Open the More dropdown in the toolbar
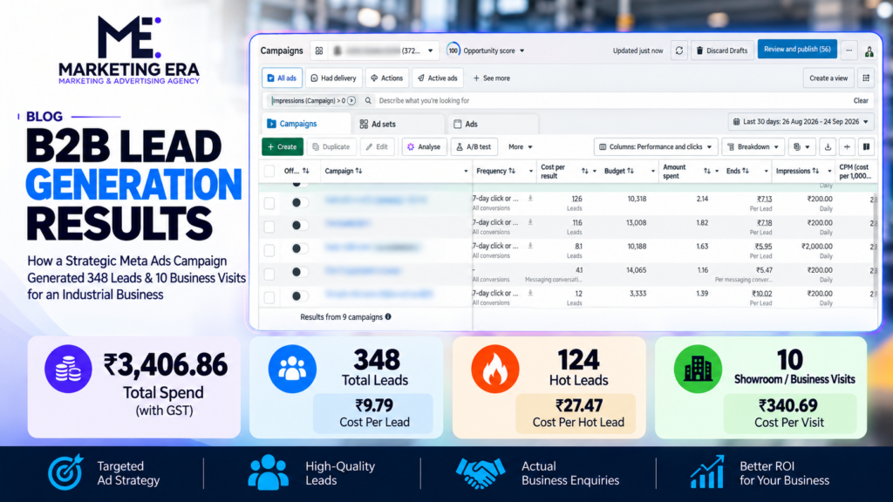 (x=520, y=146)
